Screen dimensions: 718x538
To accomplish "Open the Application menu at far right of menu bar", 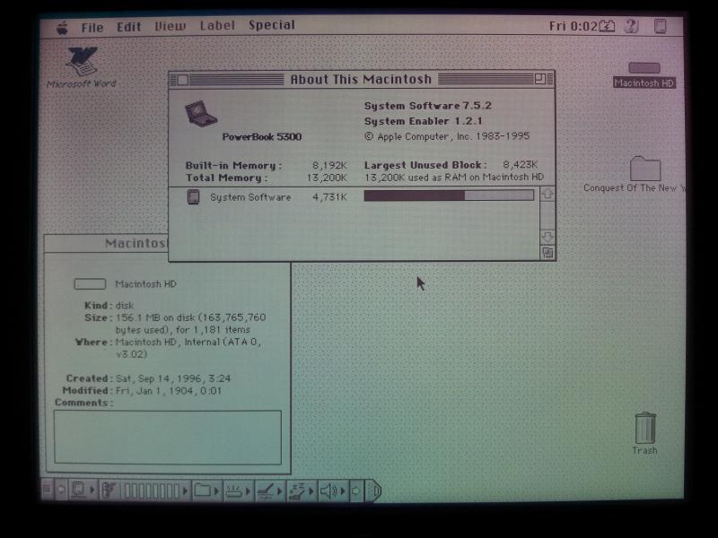I will tap(661, 26).
